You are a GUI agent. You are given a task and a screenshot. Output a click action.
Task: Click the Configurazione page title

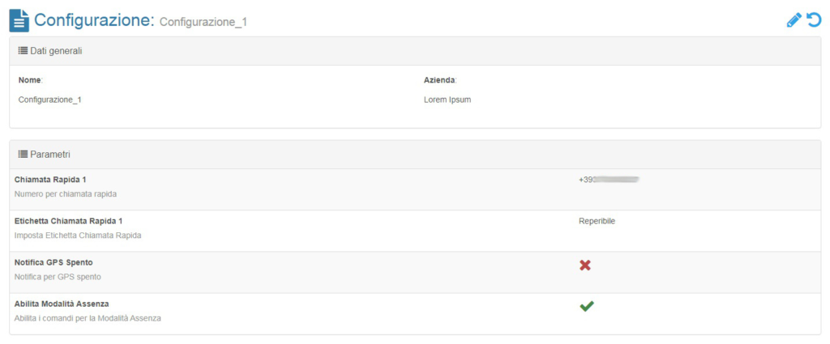[x=94, y=20]
